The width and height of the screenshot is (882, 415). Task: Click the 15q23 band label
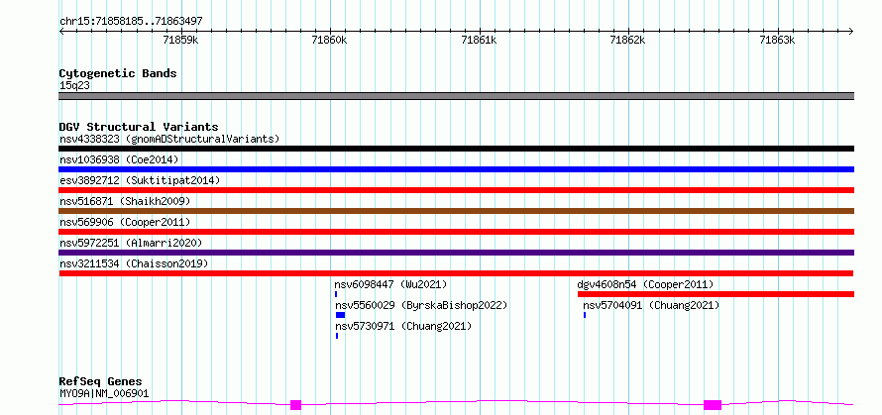click(74, 86)
